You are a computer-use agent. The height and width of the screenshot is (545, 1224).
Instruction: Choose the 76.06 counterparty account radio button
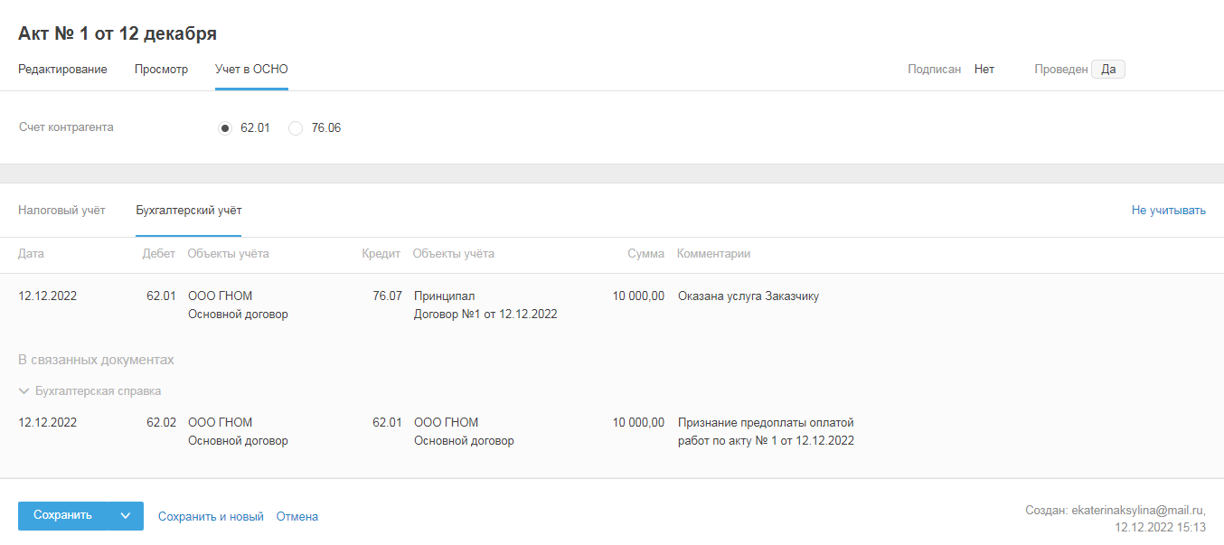coord(296,128)
